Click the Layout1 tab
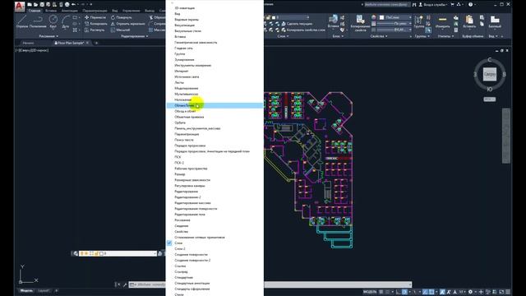Image resolution: width=526 pixels, height=296 pixels. [x=44, y=290]
